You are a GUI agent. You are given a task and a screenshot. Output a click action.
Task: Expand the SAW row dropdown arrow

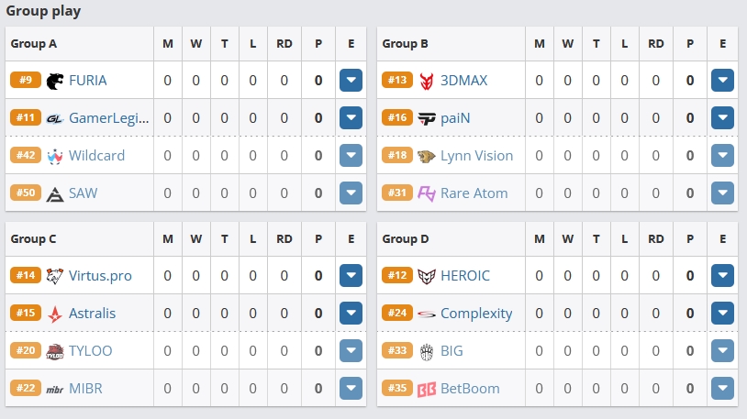[x=351, y=193]
